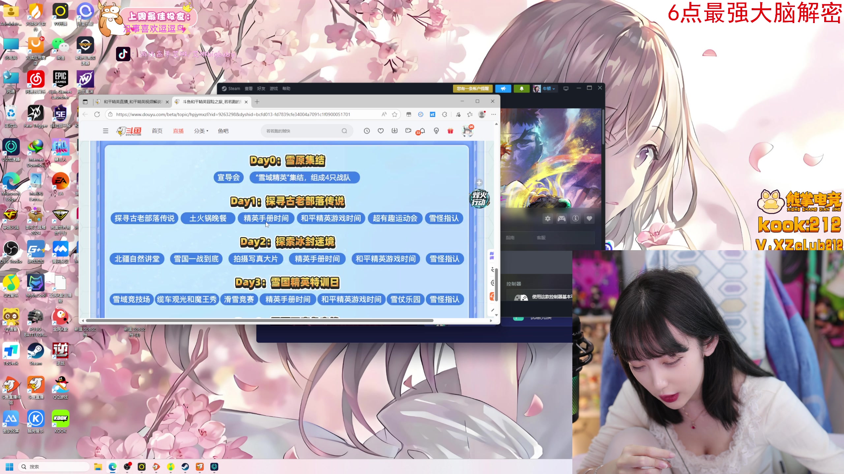Open the 好友 menu in Steam

click(x=261, y=89)
